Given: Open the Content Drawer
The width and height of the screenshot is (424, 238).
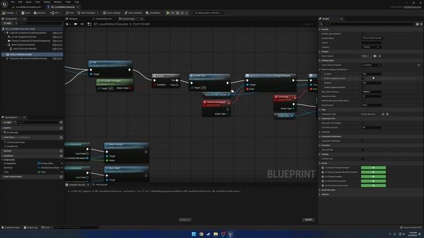Looking at the screenshot, I should point(11,227).
